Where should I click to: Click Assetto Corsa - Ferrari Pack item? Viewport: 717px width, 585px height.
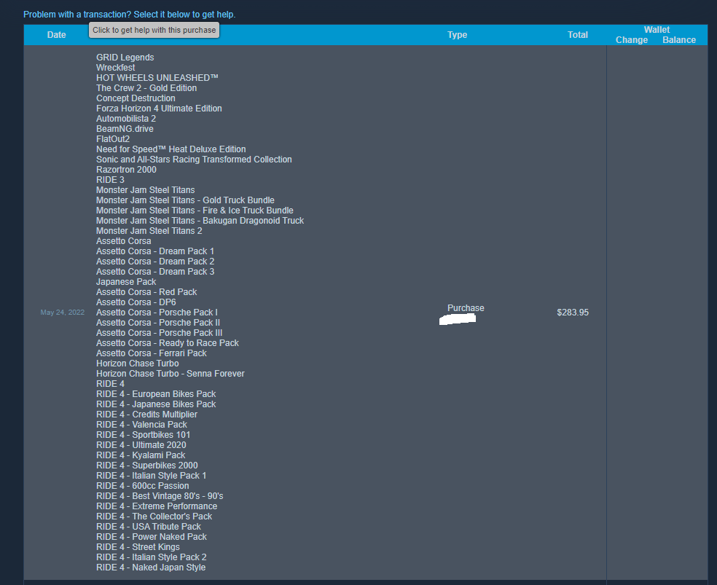[151, 353]
